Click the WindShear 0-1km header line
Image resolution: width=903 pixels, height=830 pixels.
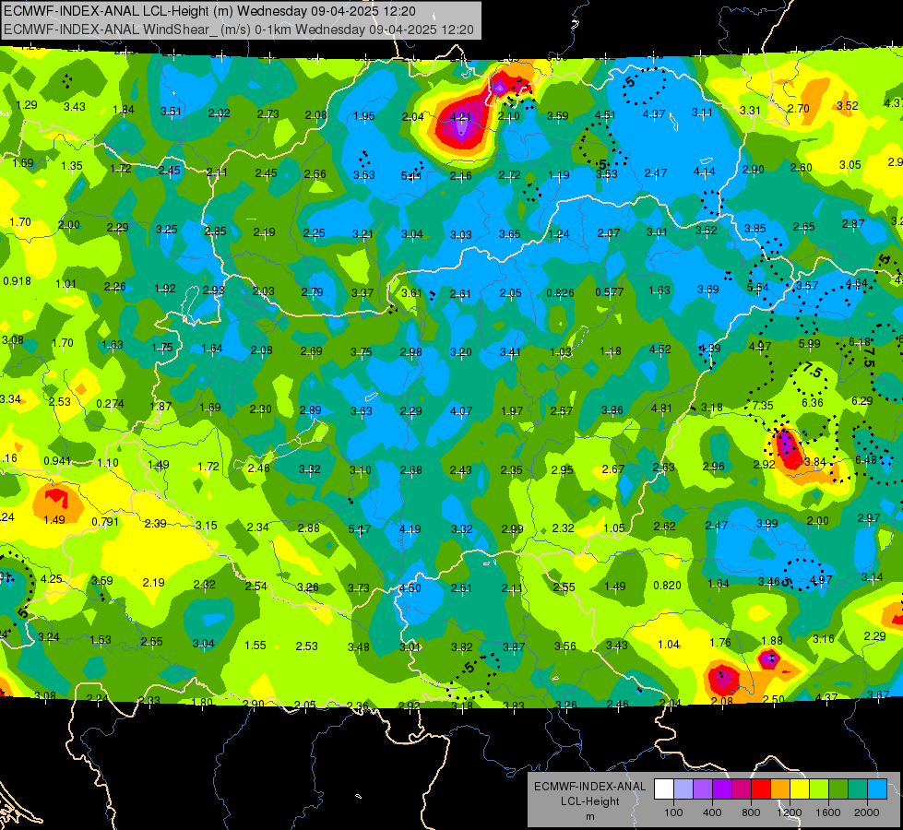238,30
